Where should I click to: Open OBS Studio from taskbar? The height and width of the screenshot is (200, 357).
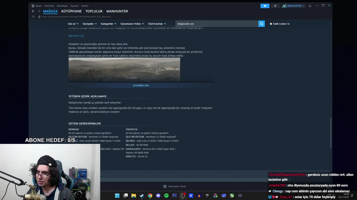[183, 196]
